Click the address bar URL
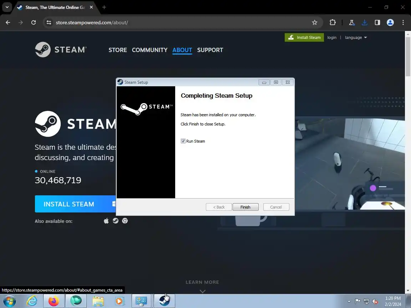 pos(92,22)
